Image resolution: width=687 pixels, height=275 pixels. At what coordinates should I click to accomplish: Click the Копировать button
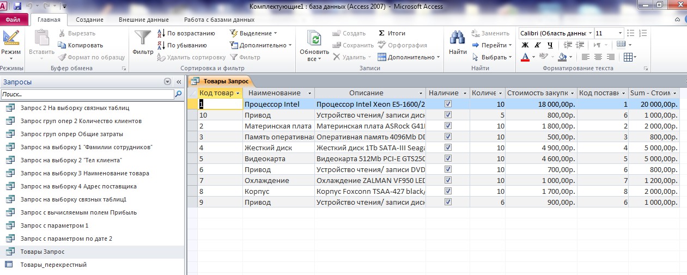coord(80,45)
